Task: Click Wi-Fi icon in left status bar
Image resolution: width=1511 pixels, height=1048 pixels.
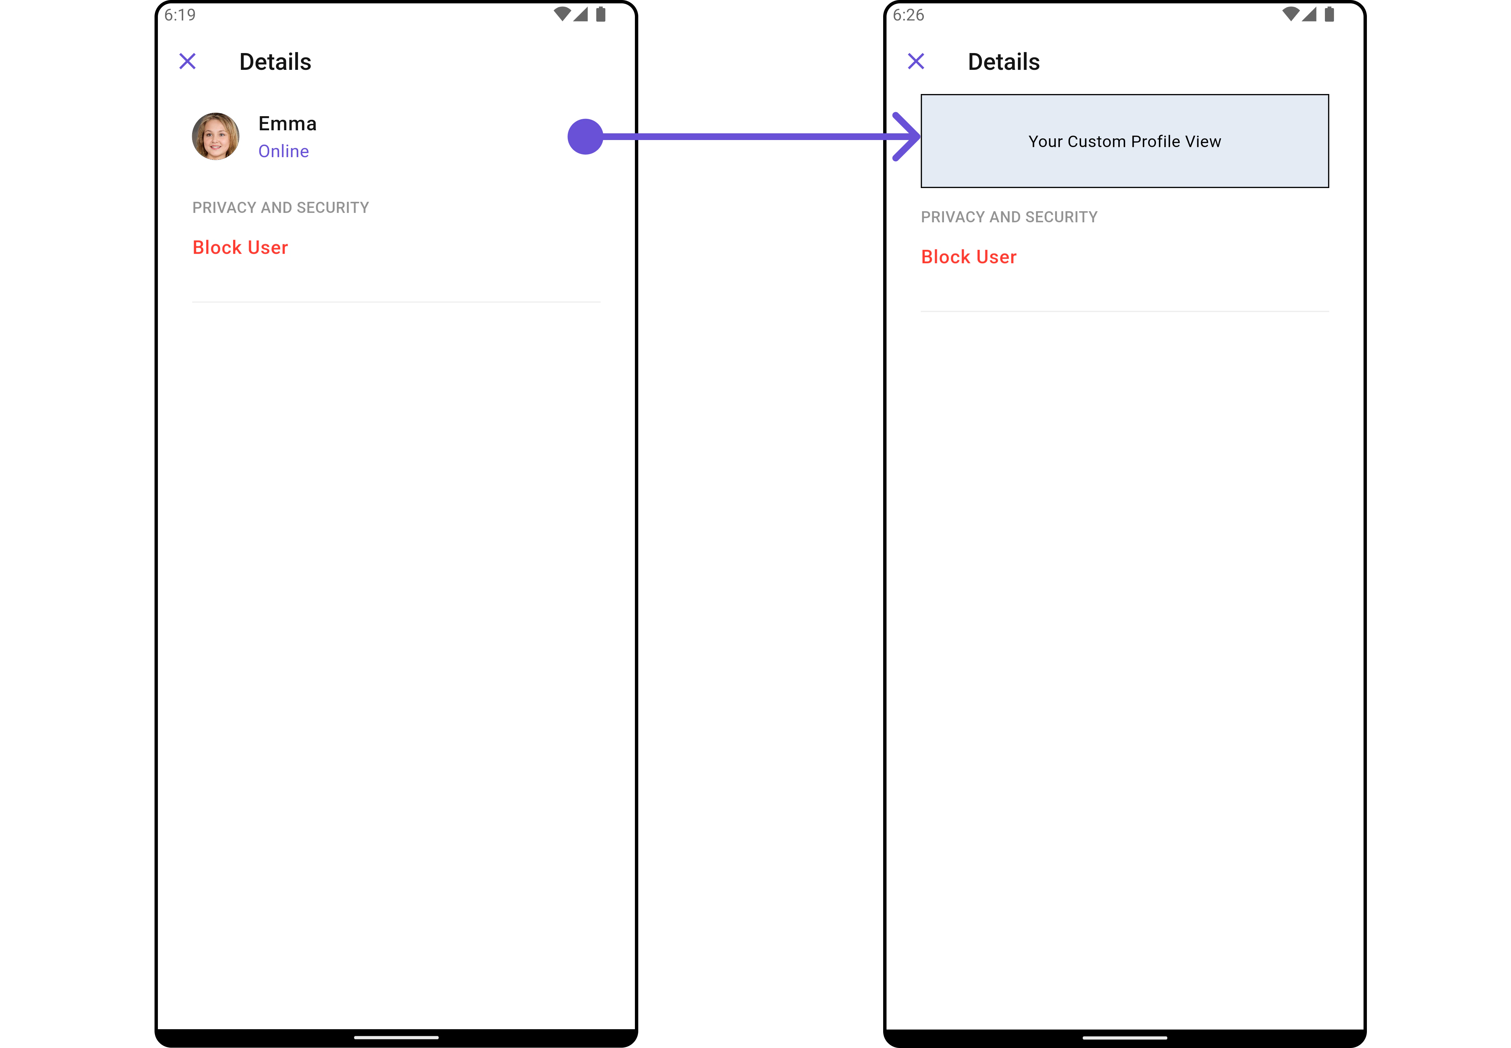Action: pos(562,14)
